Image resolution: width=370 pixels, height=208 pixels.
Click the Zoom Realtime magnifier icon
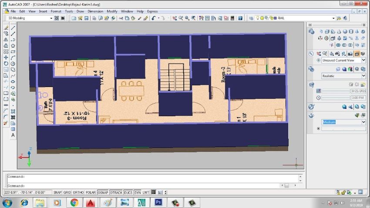click(181, 18)
